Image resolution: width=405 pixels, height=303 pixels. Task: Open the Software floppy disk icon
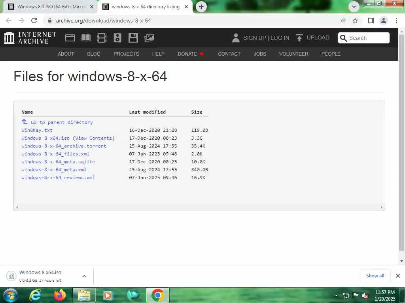[133, 38]
